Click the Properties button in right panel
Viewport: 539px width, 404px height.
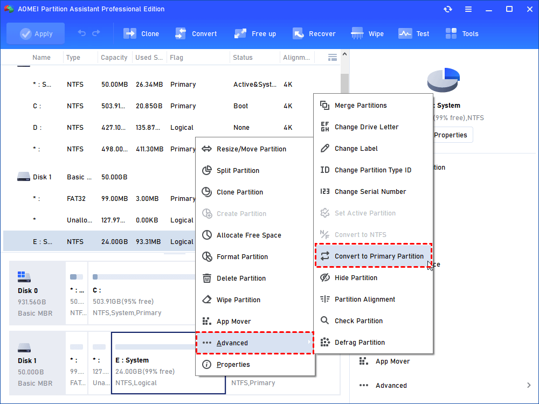[451, 135]
